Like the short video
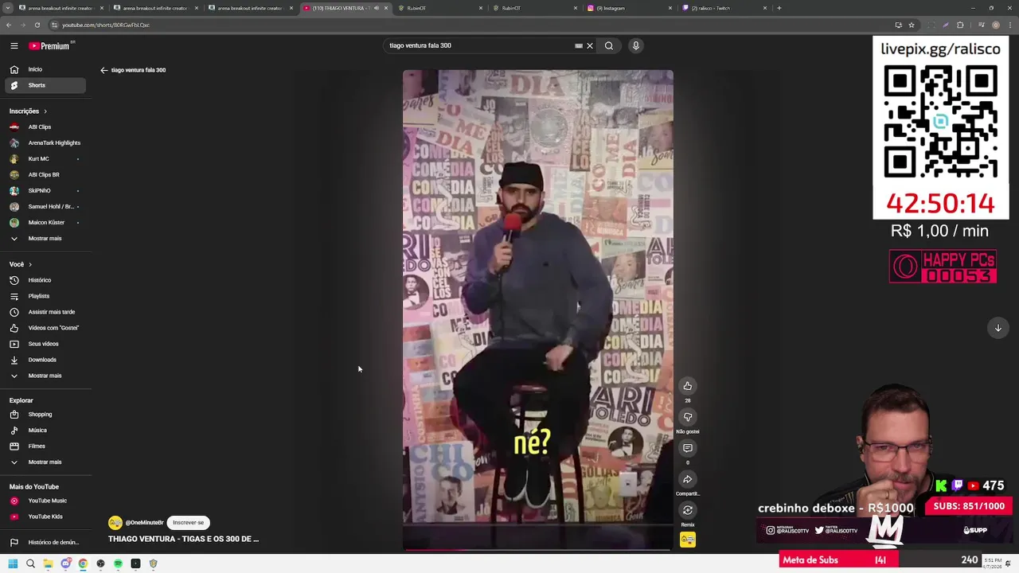This screenshot has width=1019, height=573. (x=688, y=386)
